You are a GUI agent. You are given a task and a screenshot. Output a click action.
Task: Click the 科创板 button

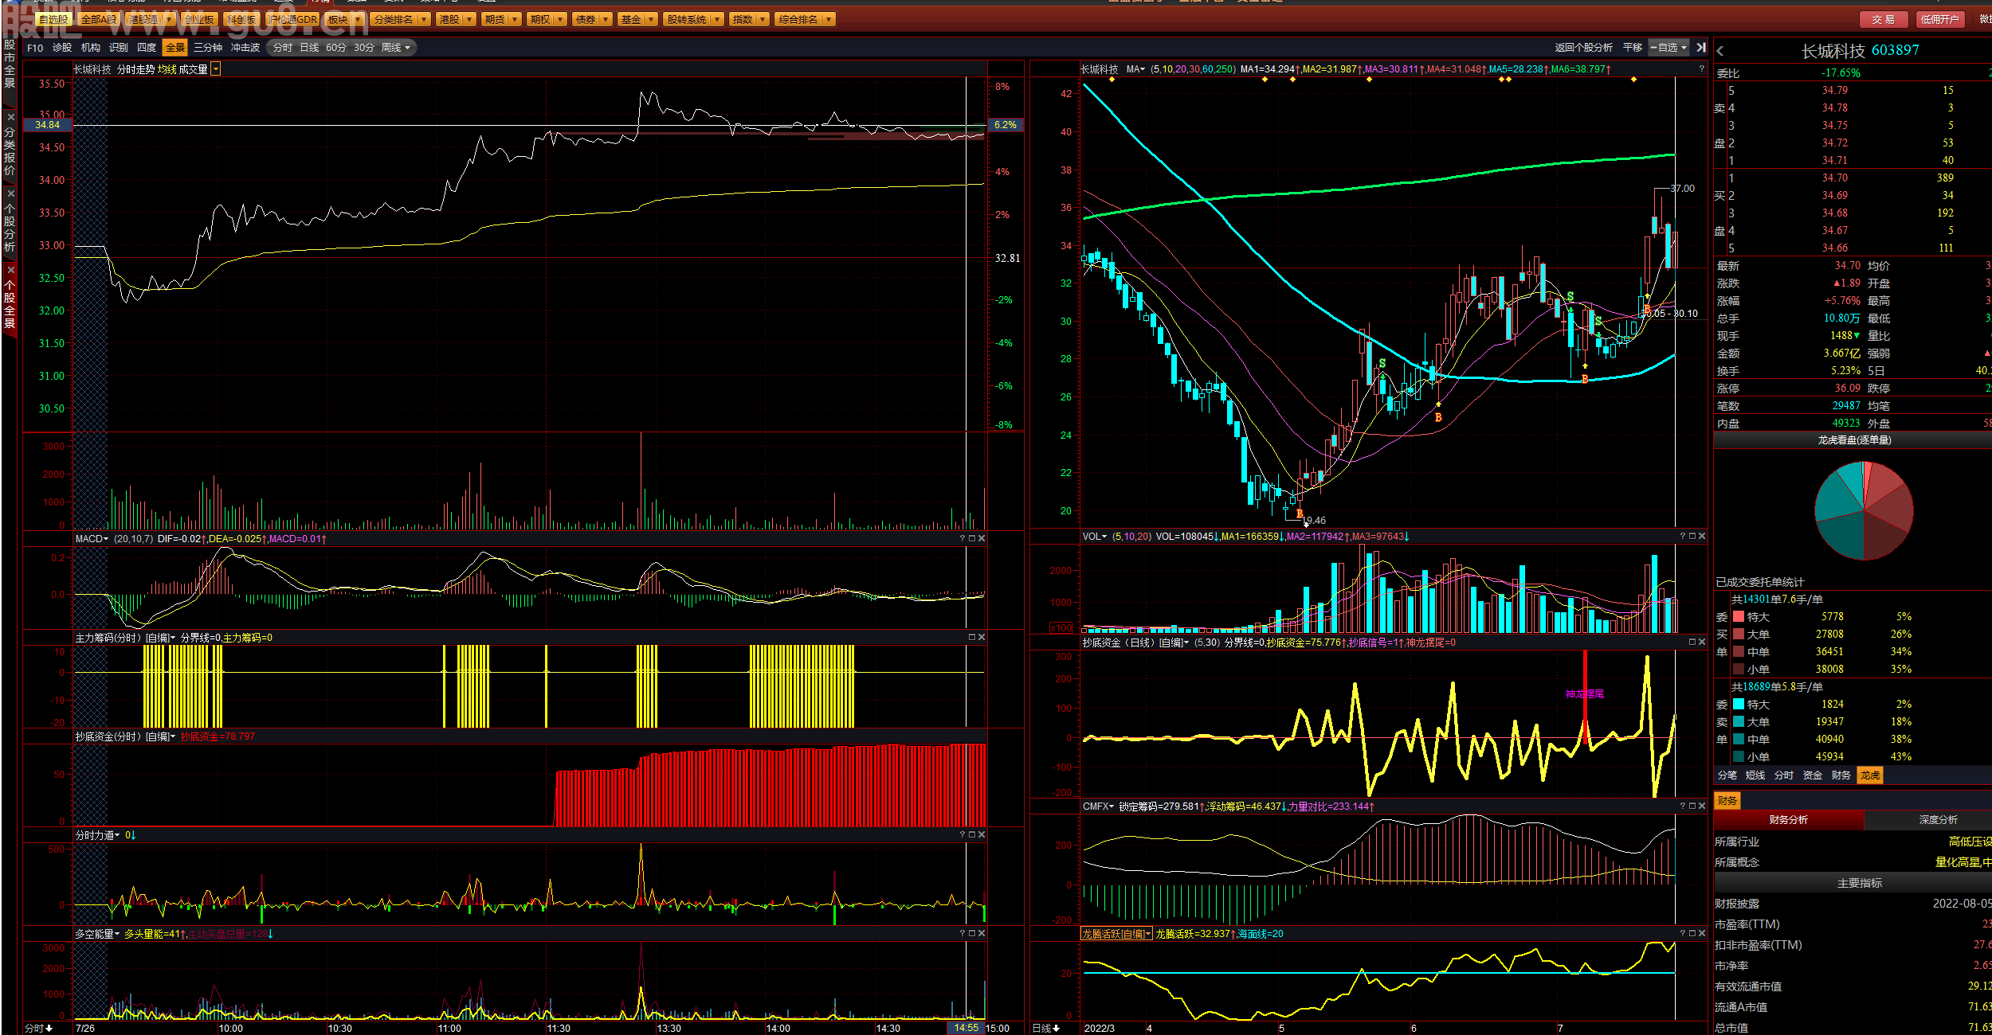(x=241, y=19)
